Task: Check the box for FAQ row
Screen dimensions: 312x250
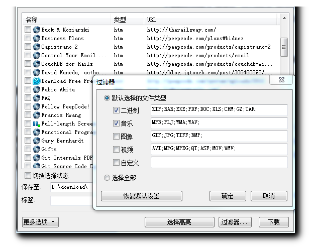Action: pos(28,98)
